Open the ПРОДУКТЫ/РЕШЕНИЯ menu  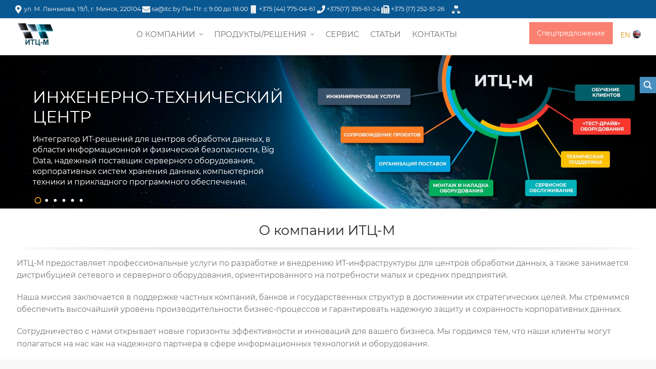(x=260, y=35)
